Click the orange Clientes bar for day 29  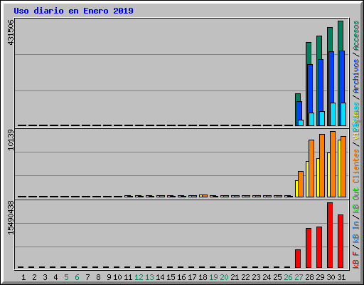coord(322,165)
